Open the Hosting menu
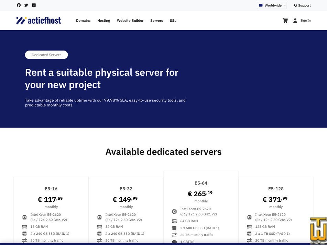Viewport: 327px width, 245px height. pyautogui.click(x=103, y=20)
